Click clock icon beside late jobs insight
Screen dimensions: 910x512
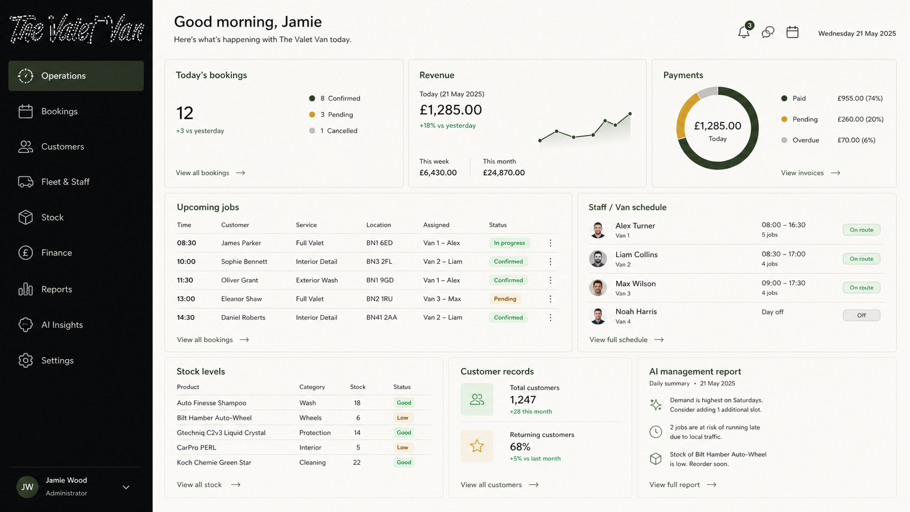click(x=656, y=432)
